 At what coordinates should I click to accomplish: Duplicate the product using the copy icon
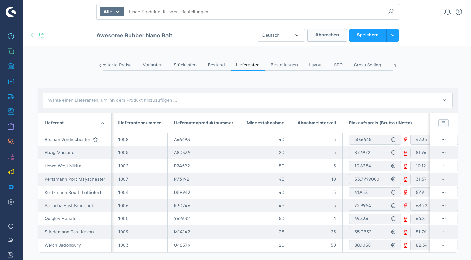(42, 35)
